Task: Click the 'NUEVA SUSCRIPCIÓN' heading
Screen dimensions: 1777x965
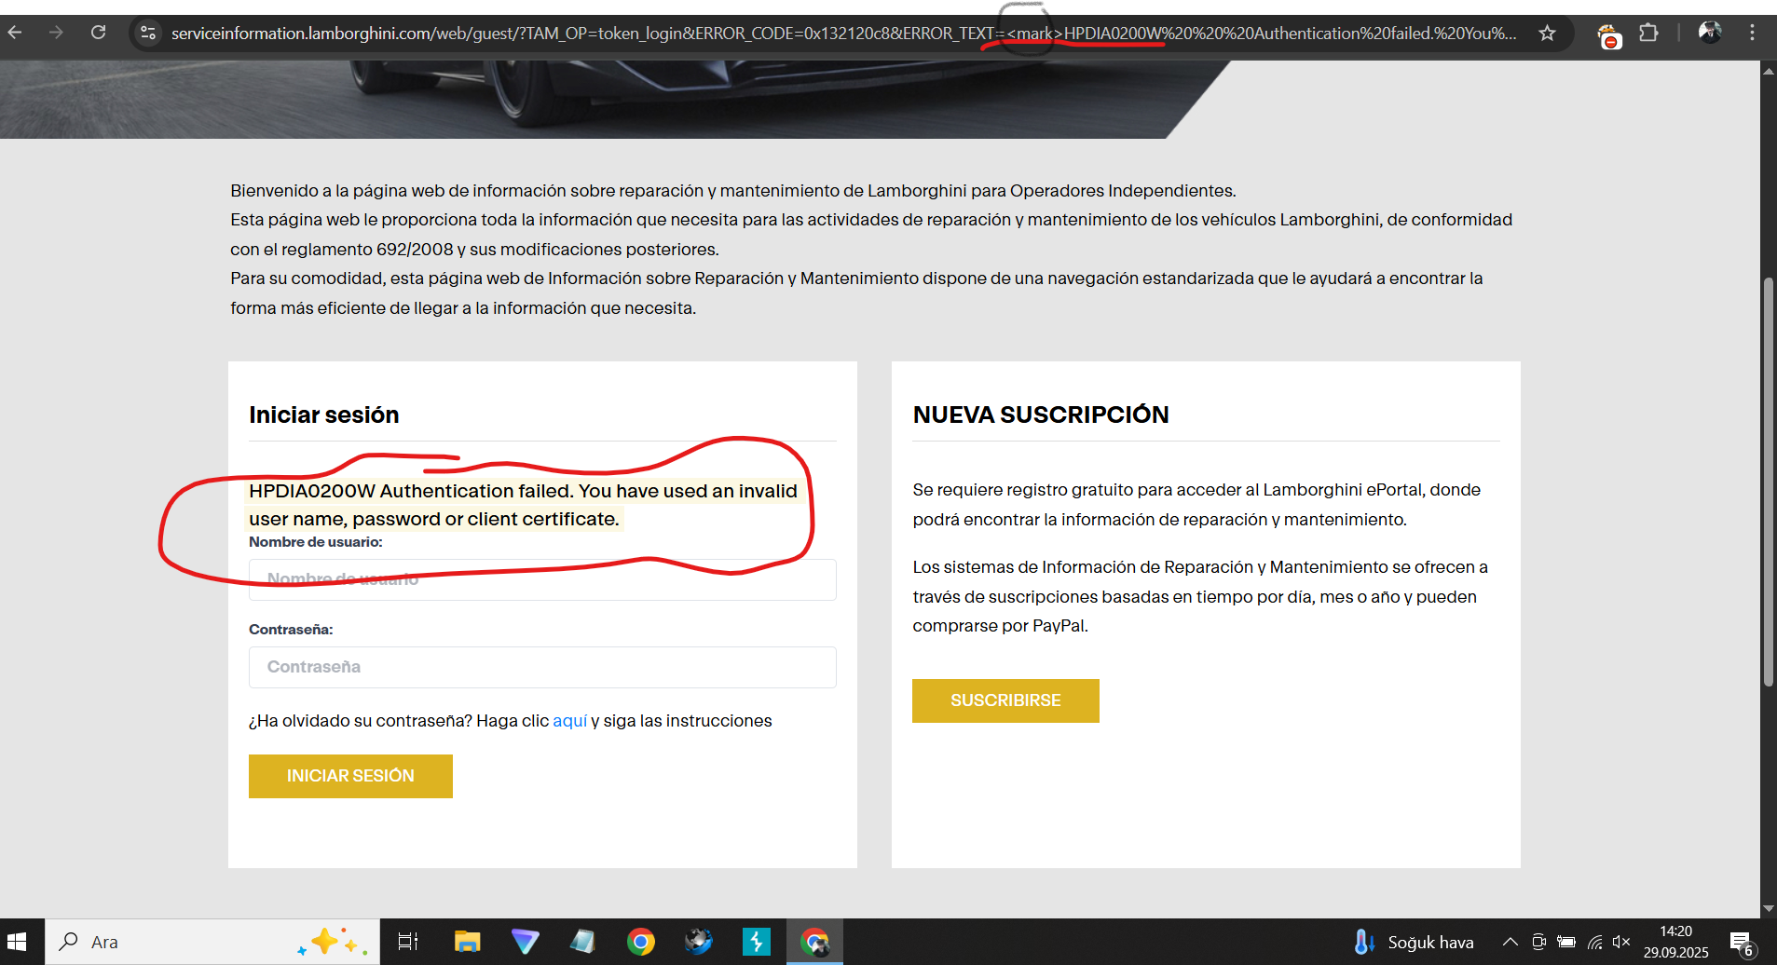Action: click(1041, 415)
